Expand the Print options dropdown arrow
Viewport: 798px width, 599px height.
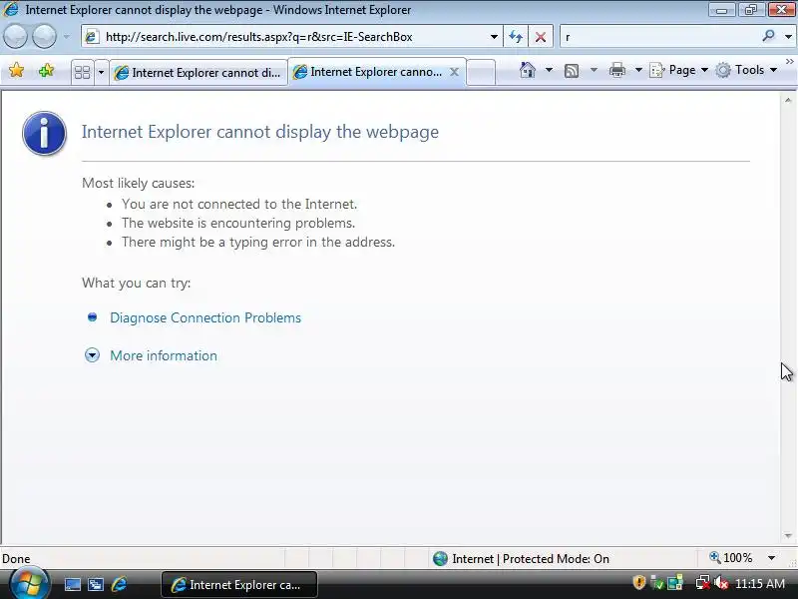[x=638, y=70]
